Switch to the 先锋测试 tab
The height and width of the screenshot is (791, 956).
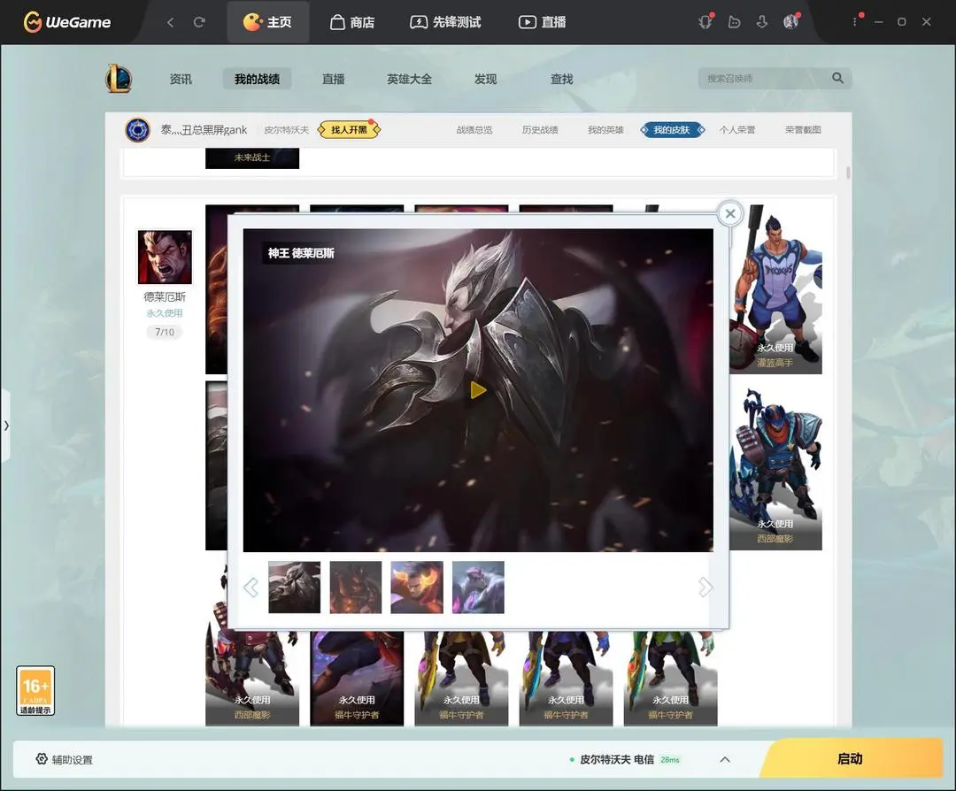[x=445, y=22]
